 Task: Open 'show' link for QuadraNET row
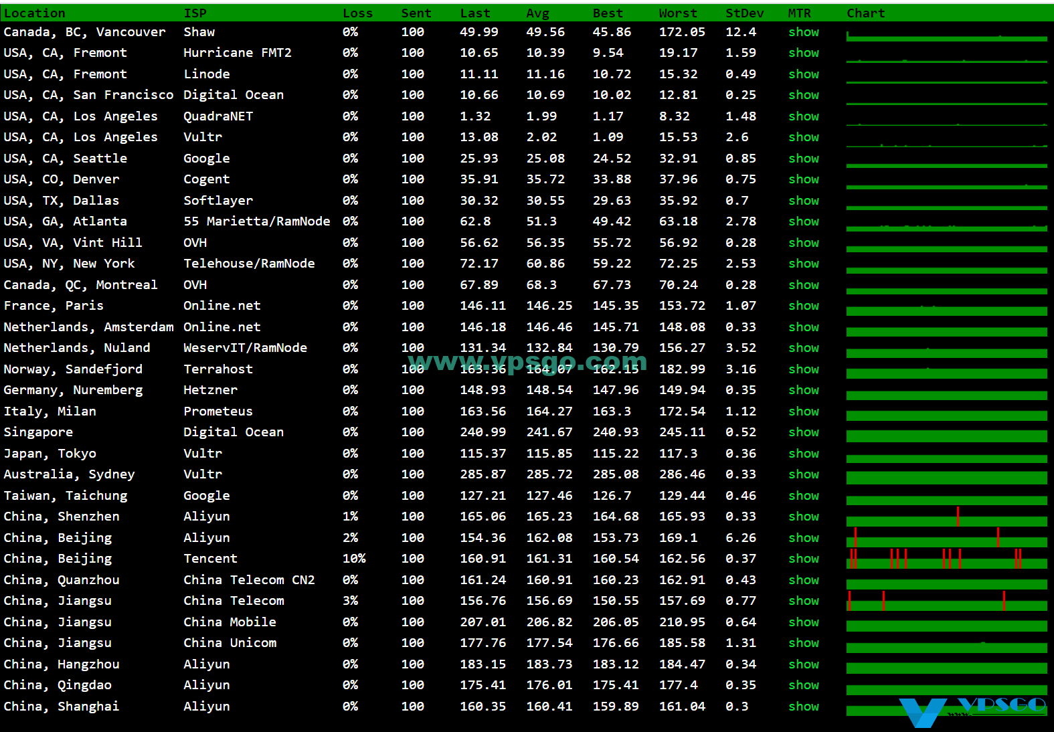tap(804, 116)
